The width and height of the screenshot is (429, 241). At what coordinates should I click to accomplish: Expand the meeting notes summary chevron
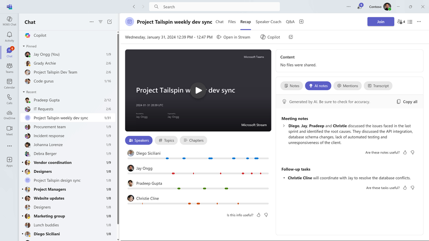coord(284,126)
